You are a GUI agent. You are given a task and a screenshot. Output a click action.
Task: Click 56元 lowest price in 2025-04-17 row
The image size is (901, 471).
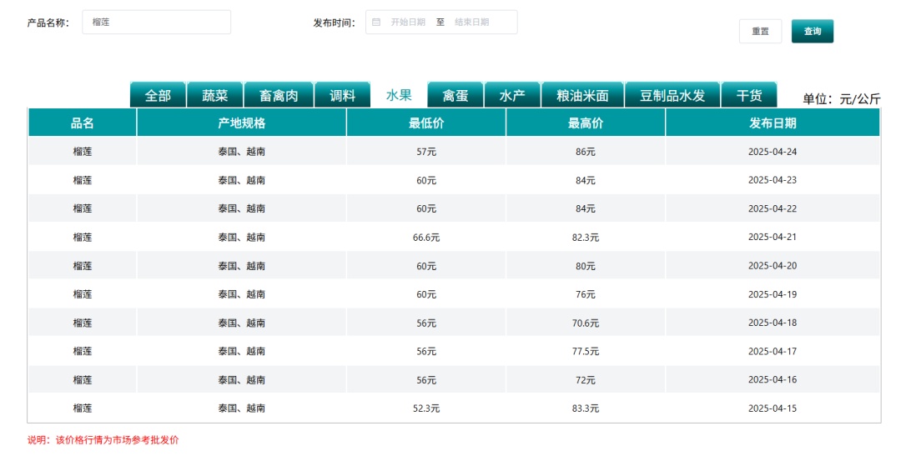(x=426, y=351)
